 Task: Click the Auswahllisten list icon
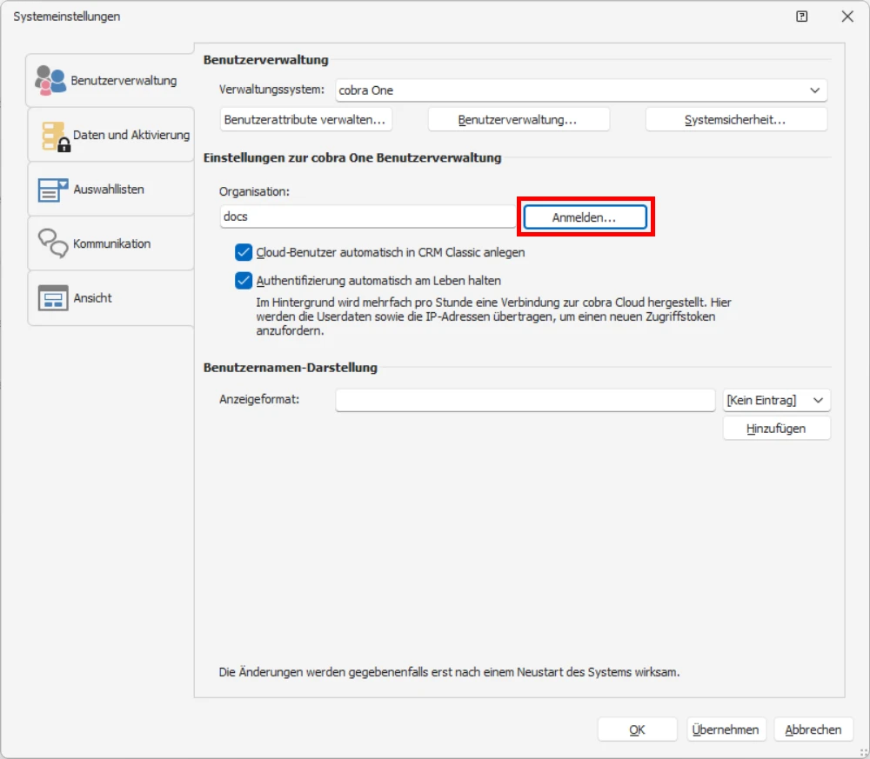50,189
